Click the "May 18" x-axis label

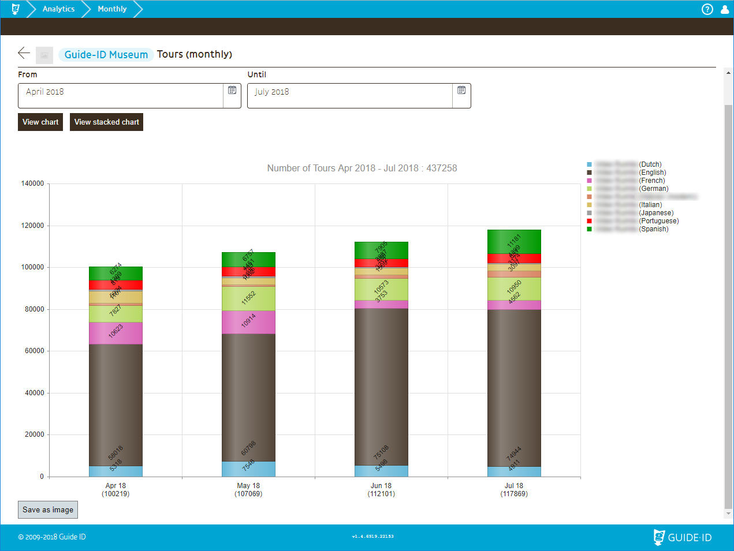[x=248, y=486]
